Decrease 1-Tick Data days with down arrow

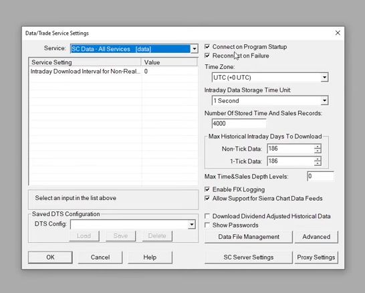click(x=318, y=163)
